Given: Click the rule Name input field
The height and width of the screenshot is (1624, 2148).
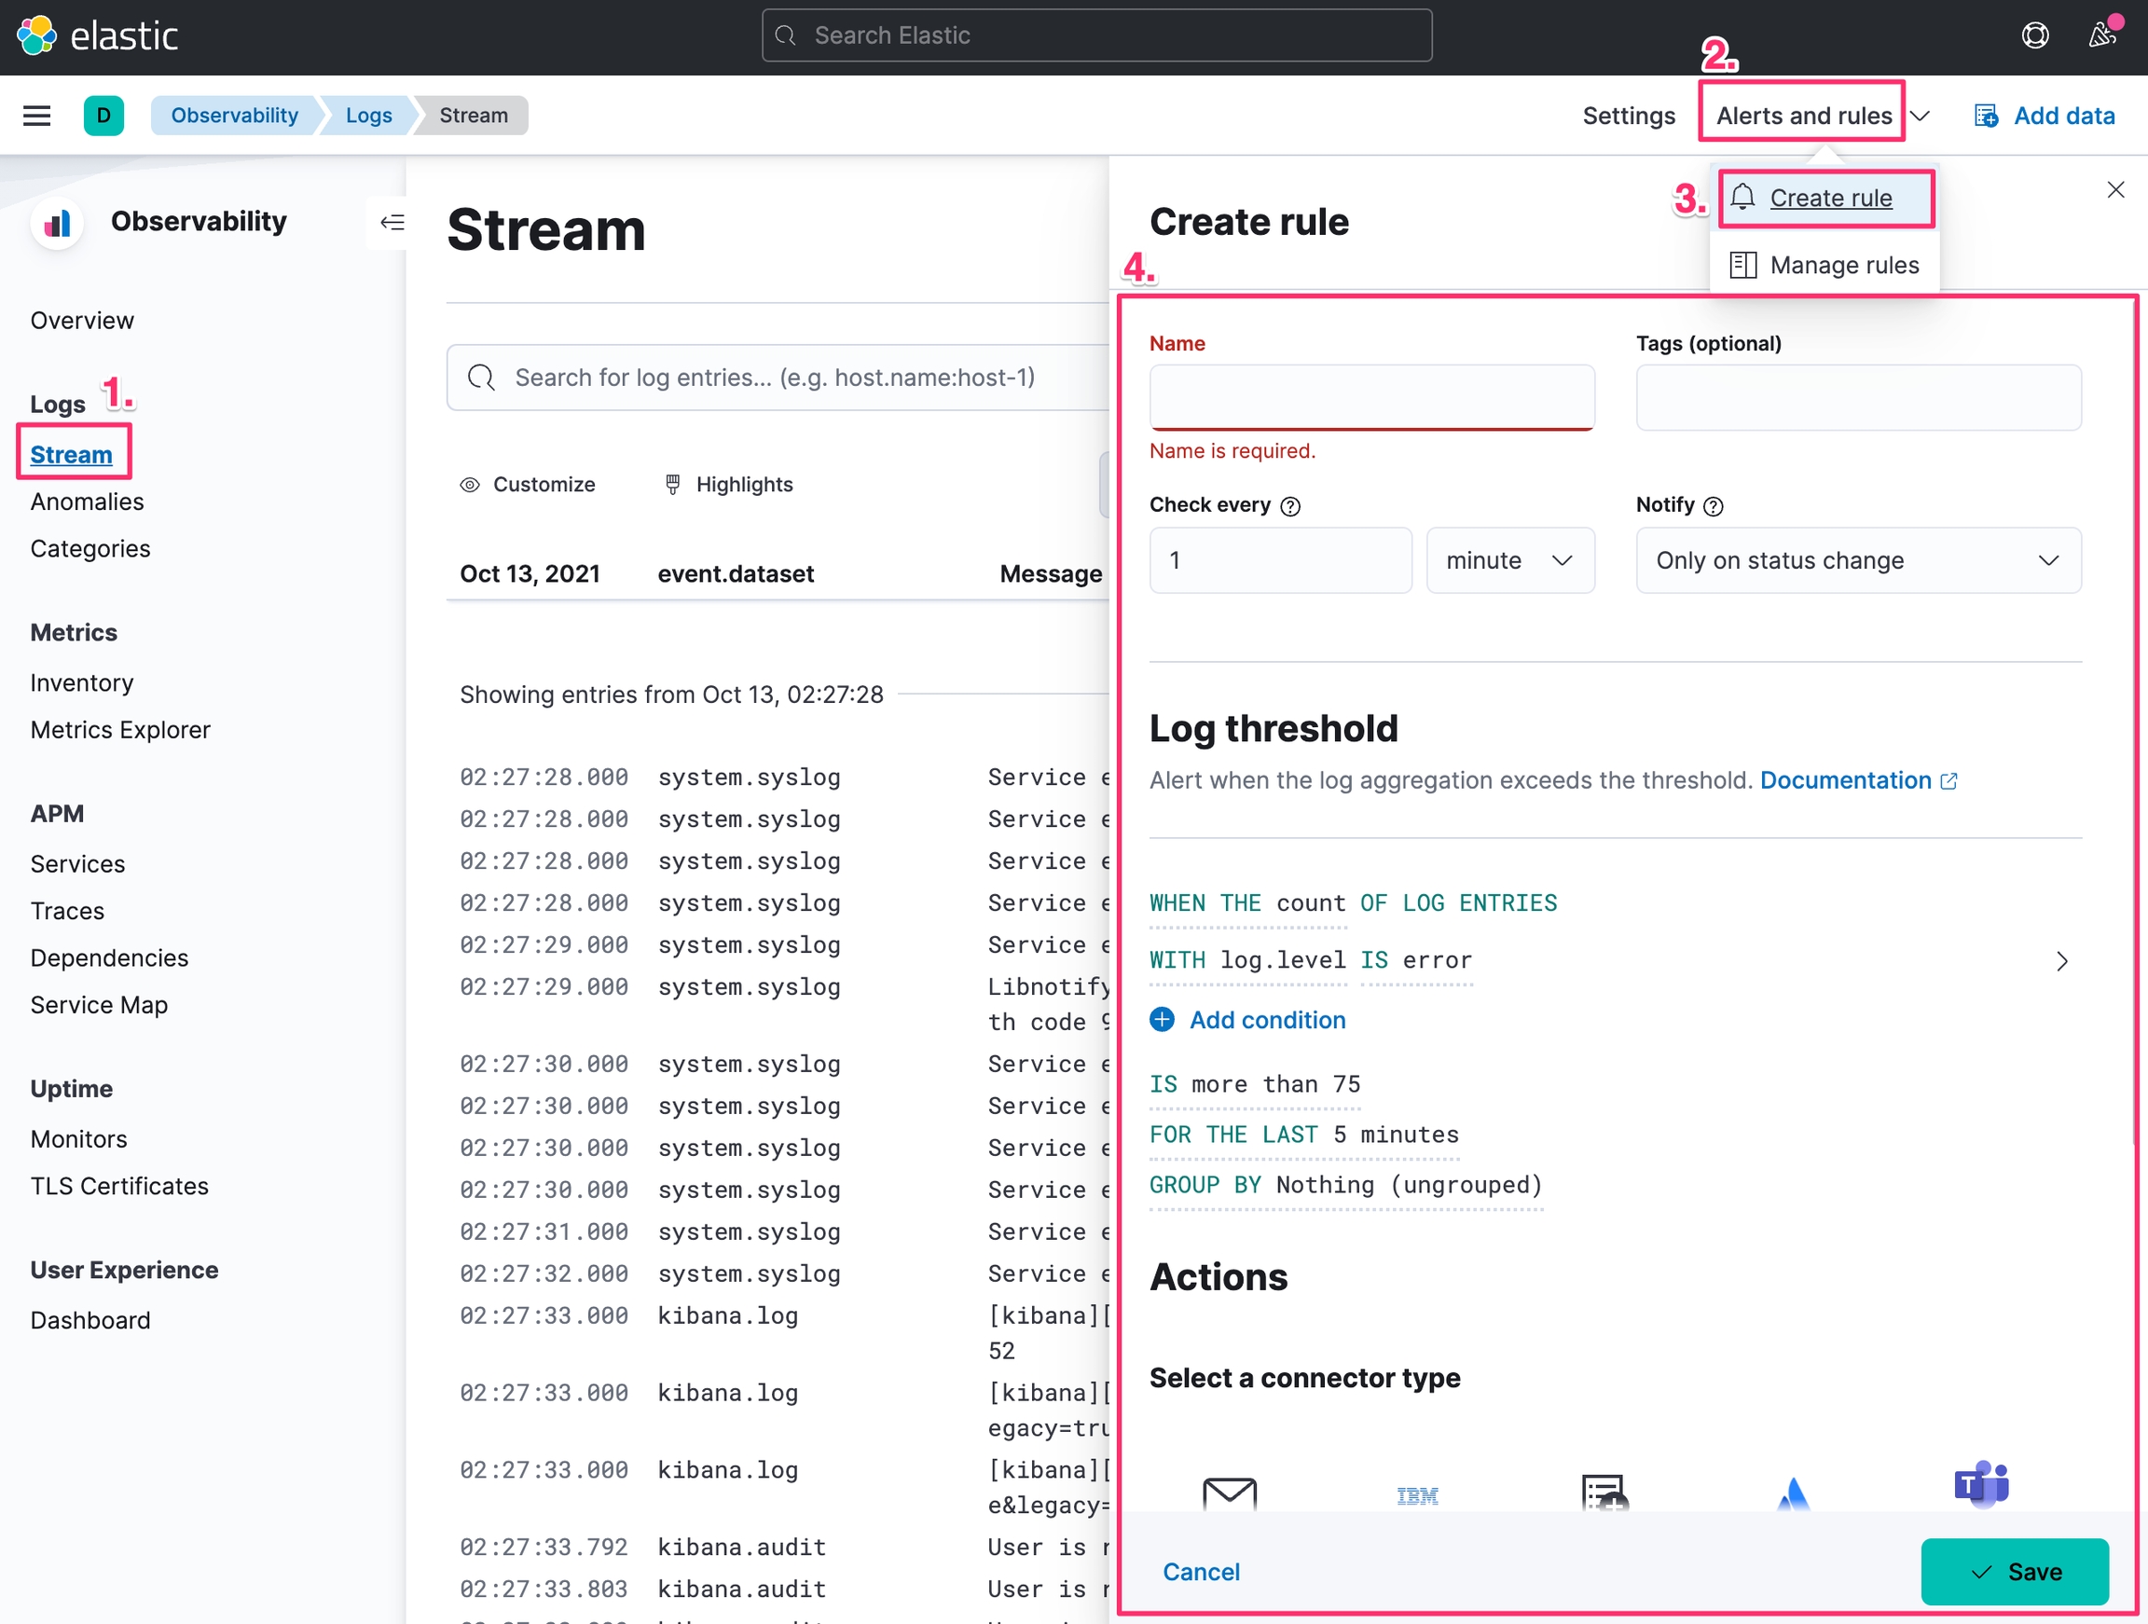Looking at the screenshot, I should coord(1371,397).
